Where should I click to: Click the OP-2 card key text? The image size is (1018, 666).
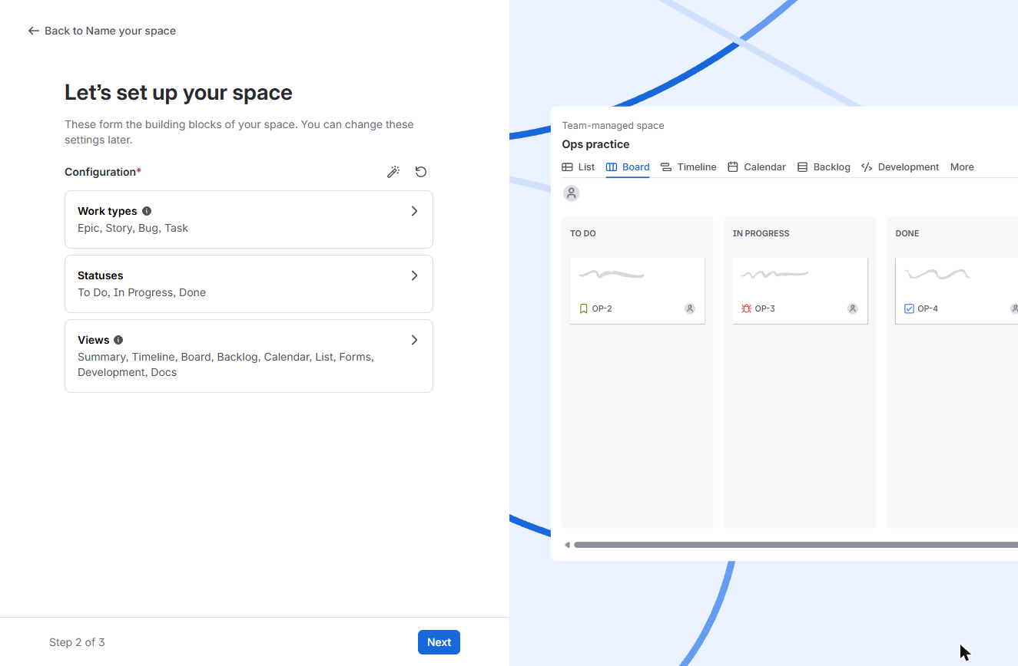coord(602,308)
